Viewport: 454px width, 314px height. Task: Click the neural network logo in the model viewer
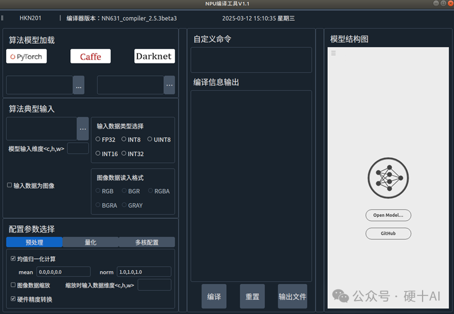point(388,178)
